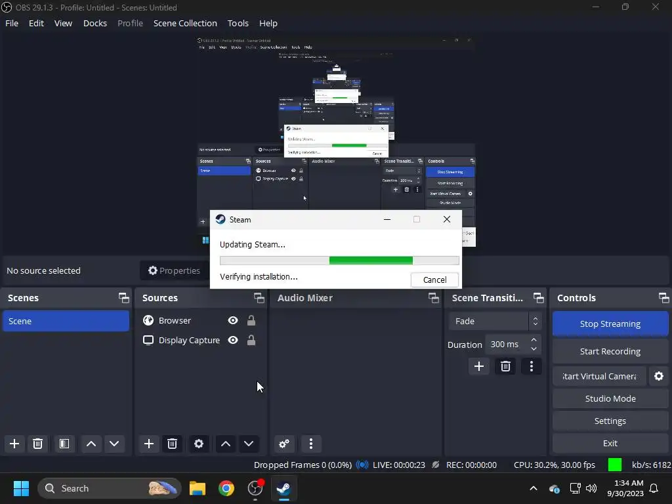Screen dimensions: 672x504
Task: Click the Exit button in Controls
Action: (610, 443)
